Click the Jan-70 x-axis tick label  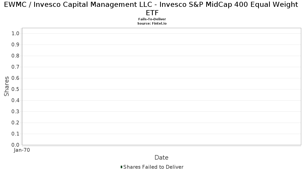click(x=22, y=150)
